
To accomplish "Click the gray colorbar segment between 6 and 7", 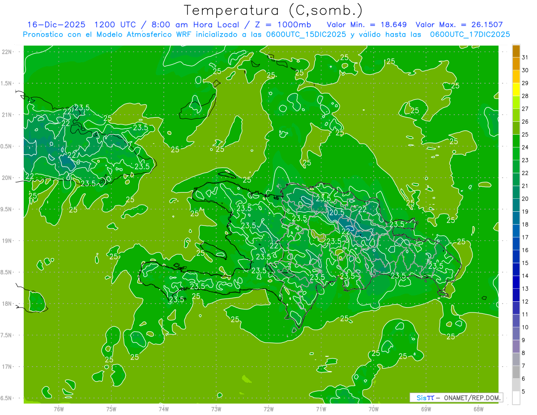I will pos(516,372).
